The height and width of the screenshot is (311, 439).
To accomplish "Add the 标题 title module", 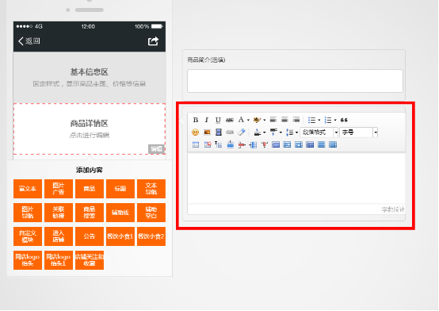I will coord(120,189).
